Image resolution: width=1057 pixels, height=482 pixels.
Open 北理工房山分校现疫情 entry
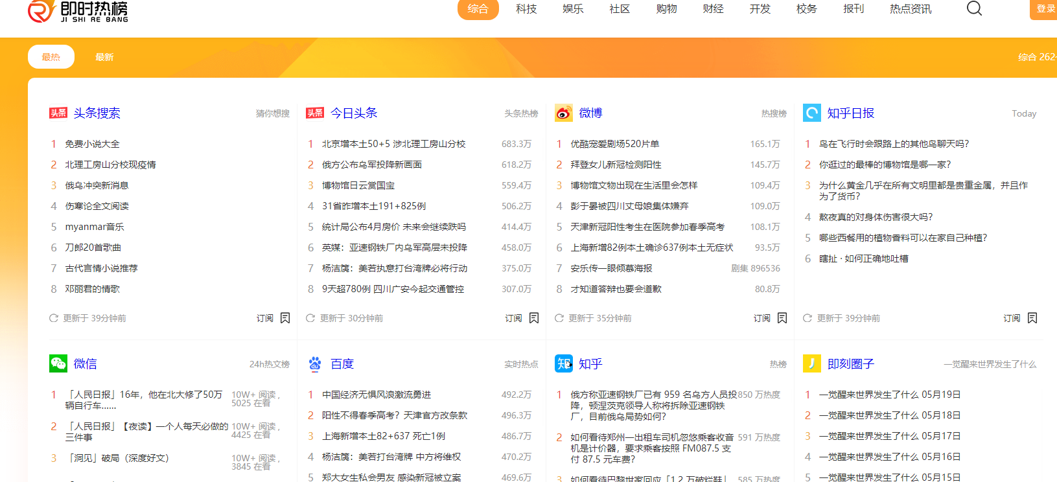point(110,165)
